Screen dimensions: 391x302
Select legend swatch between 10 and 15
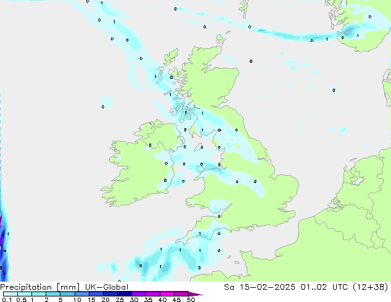point(81,294)
